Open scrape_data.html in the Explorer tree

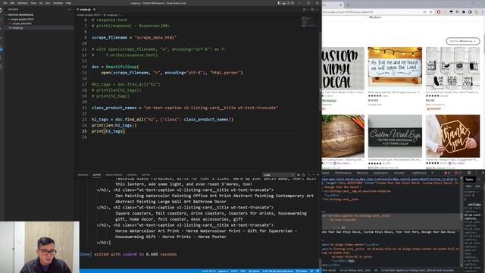[x=21, y=24]
